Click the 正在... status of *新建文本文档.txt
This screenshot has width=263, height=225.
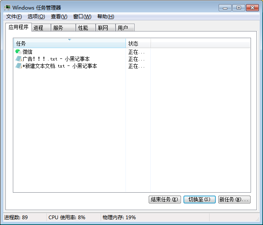click(x=136, y=66)
